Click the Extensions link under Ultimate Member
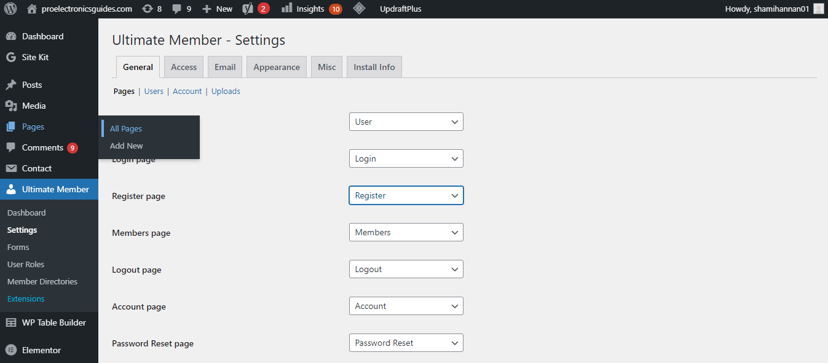The image size is (828, 363). [25, 299]
